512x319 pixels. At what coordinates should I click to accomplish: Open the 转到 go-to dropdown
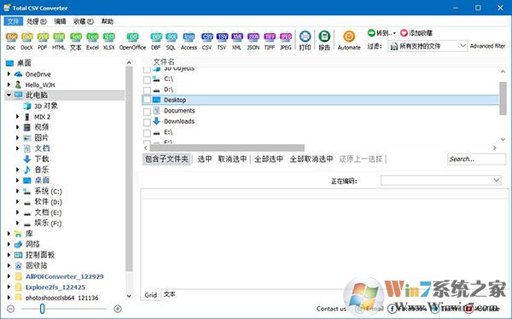[381, 33]
